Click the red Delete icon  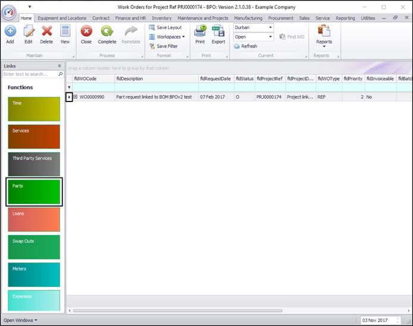pos(46,31)
